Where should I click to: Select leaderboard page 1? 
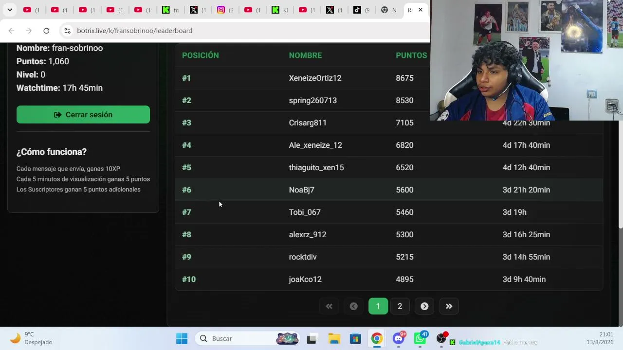(x=378, y=306)
